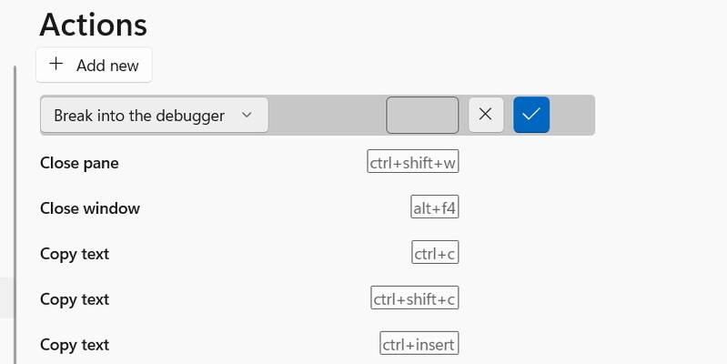Viewport: 727px width, 364px height.
Task: Click the ctrl+insert key binding
Action: pos(419,345)
